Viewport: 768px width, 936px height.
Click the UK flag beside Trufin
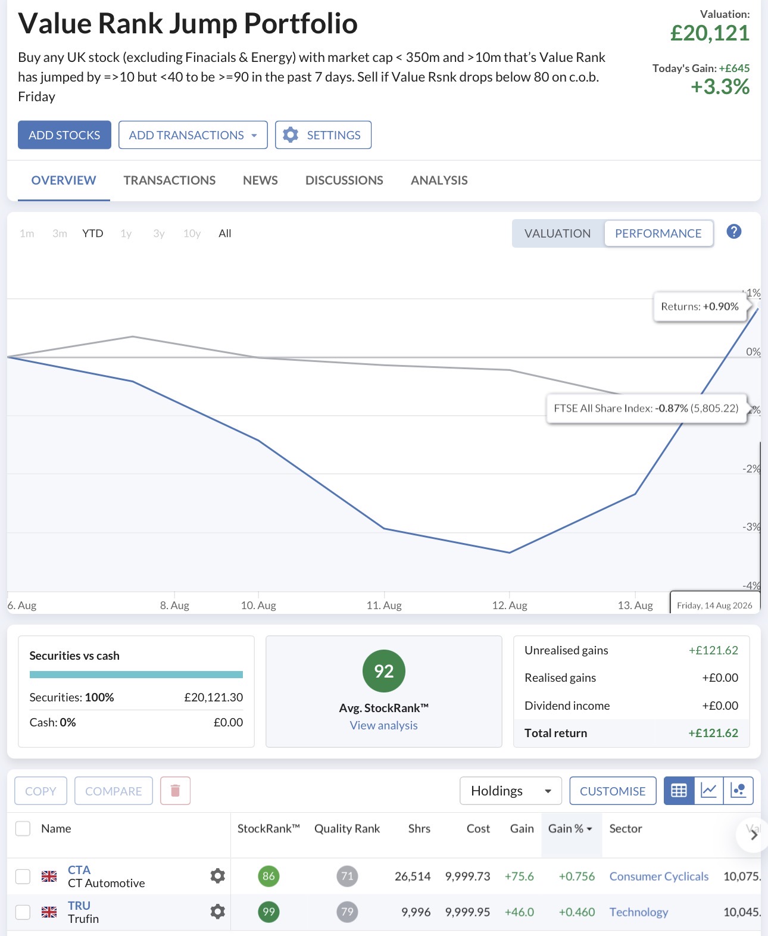click(49, 912)
